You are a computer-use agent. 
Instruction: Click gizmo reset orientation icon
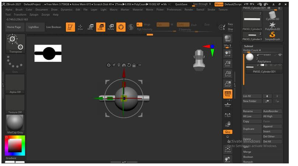click(x=129, y=65)
